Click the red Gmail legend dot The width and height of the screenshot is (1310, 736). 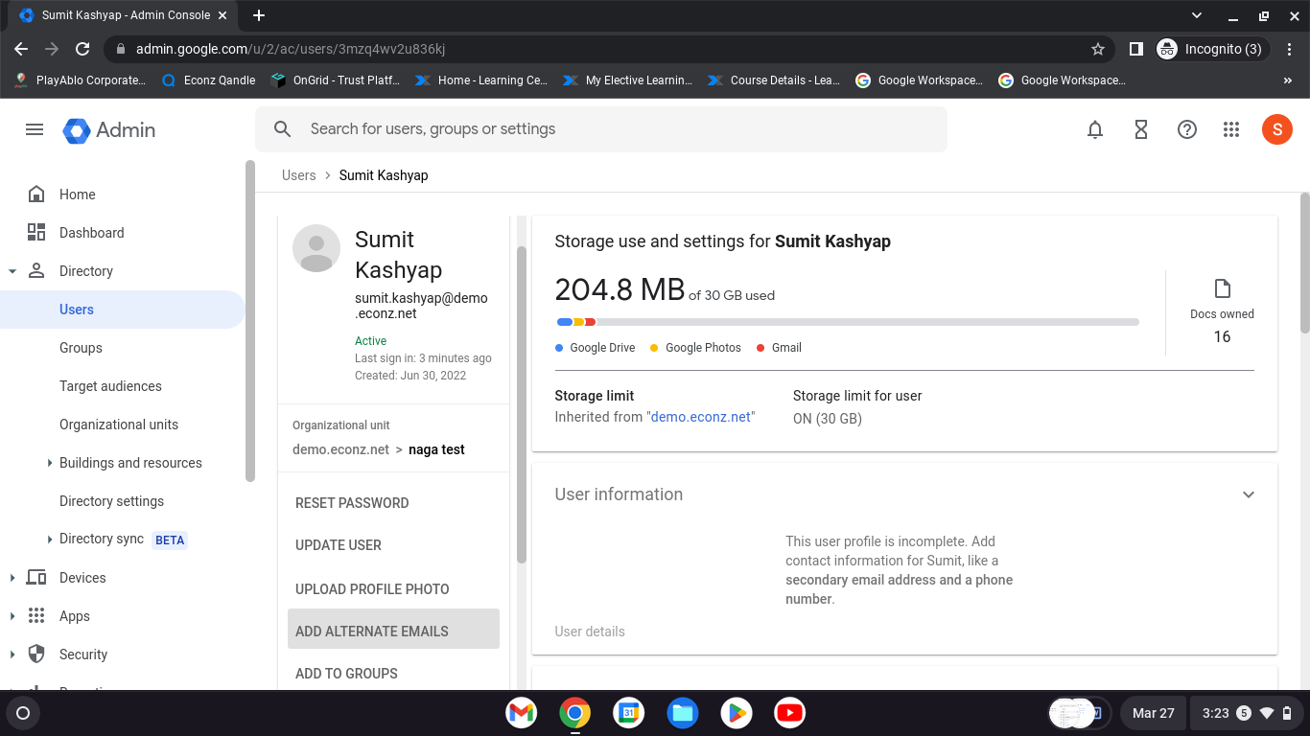(760, 348)
